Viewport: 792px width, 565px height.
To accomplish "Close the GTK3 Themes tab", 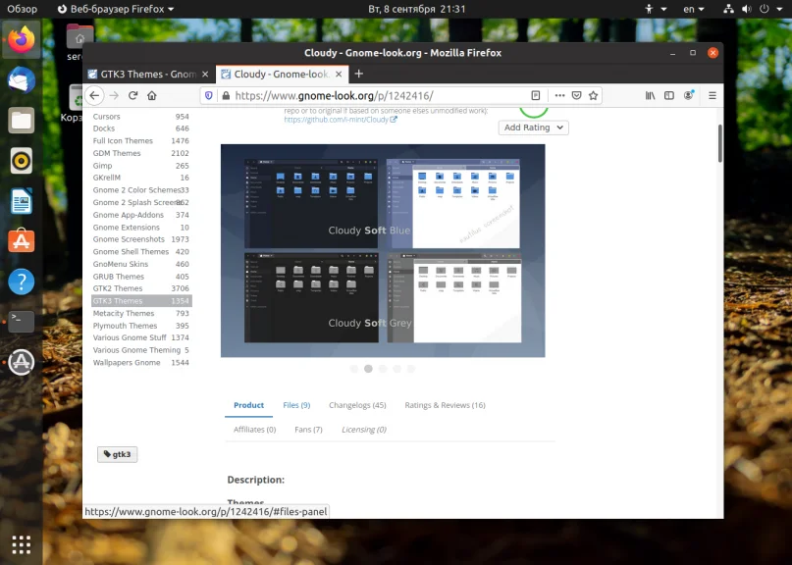I will click(205, 75).
